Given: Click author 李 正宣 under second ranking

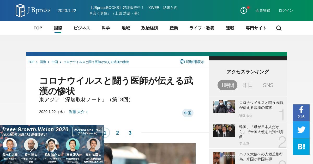Looking at the screenshot, I should [244, 143].
